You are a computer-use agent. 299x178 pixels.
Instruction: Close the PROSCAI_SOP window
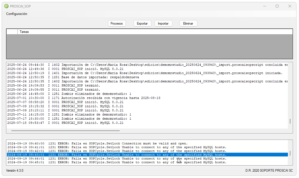(x=290, y=6)
